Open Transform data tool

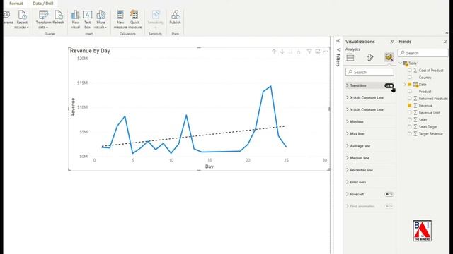coord(43,19)
